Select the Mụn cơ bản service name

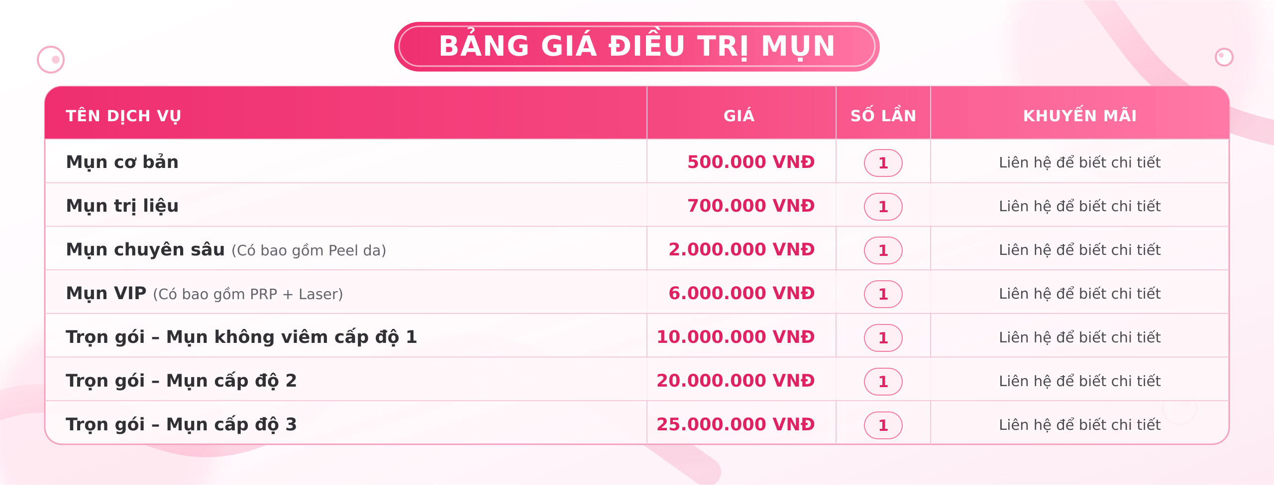click(x=122, y=162)
